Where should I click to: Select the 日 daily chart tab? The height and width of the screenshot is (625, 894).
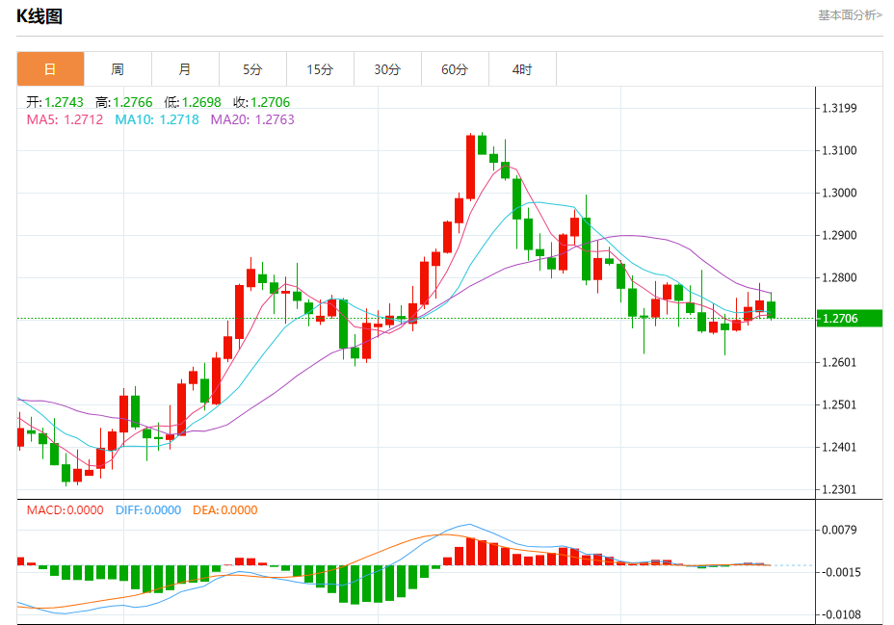coord(50,69)
